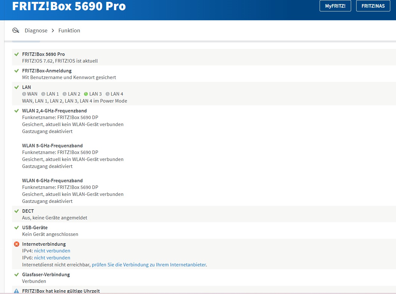Click the blue warning triangle for invalid time

pyautogui.click(x=17, y=291)
